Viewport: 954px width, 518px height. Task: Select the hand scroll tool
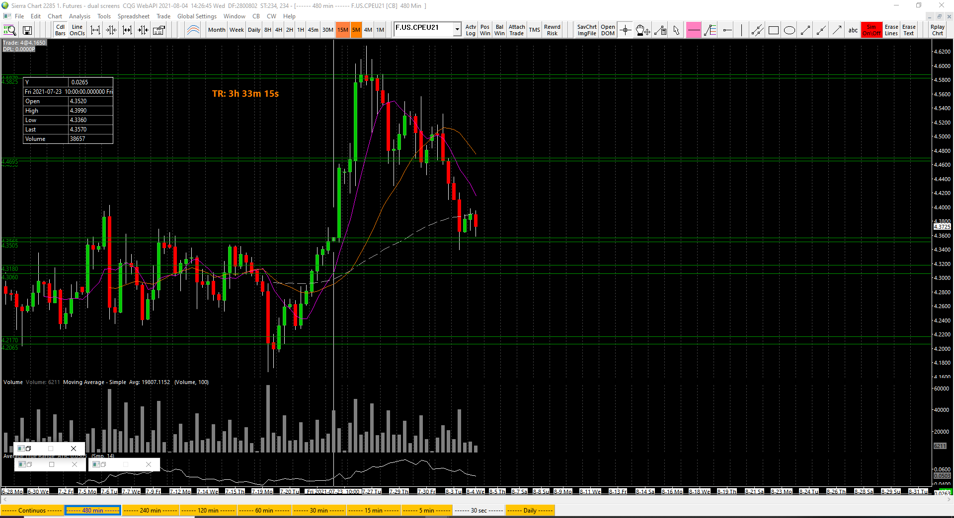[x=642, y=30]
